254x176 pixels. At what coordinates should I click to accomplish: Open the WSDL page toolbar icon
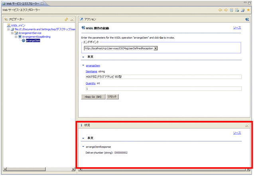243,10
